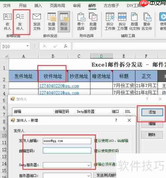Click the formula bar confirm checkmark icon

point(55,46)
